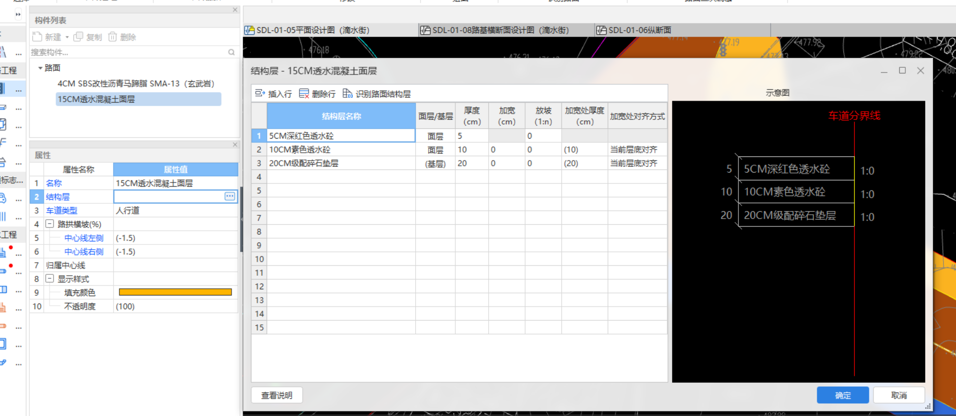Select the 10CM素色透水砼 layer cell

pos(341,150)
